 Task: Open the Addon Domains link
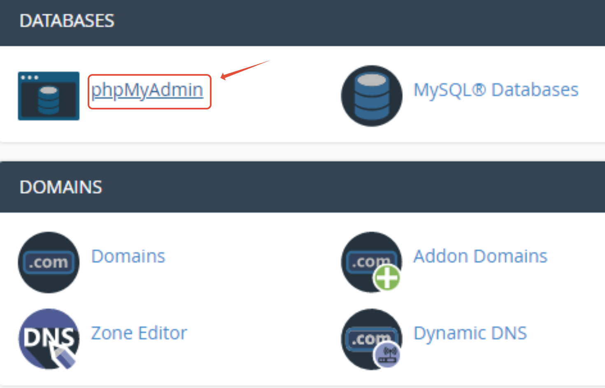(x=480, y=256)
